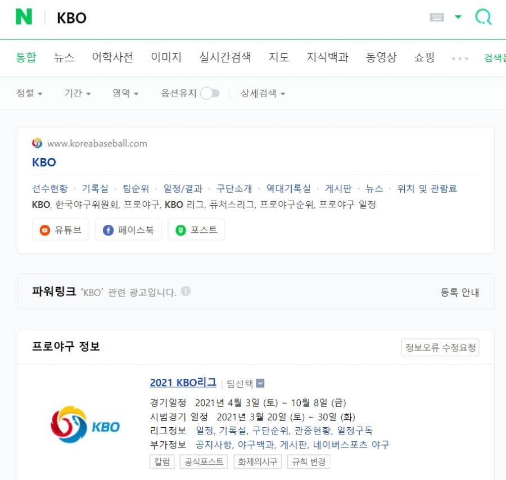Open the KBO YouTube channel button
The width and height of the screenshot is (506, 480).
[61, 230]
